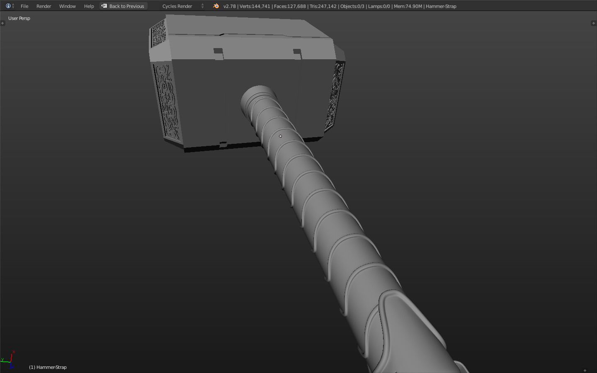Screen dimensions: 597x373
Task: Expand the properties region with right plus icon
Action: [x=593, y=23]
